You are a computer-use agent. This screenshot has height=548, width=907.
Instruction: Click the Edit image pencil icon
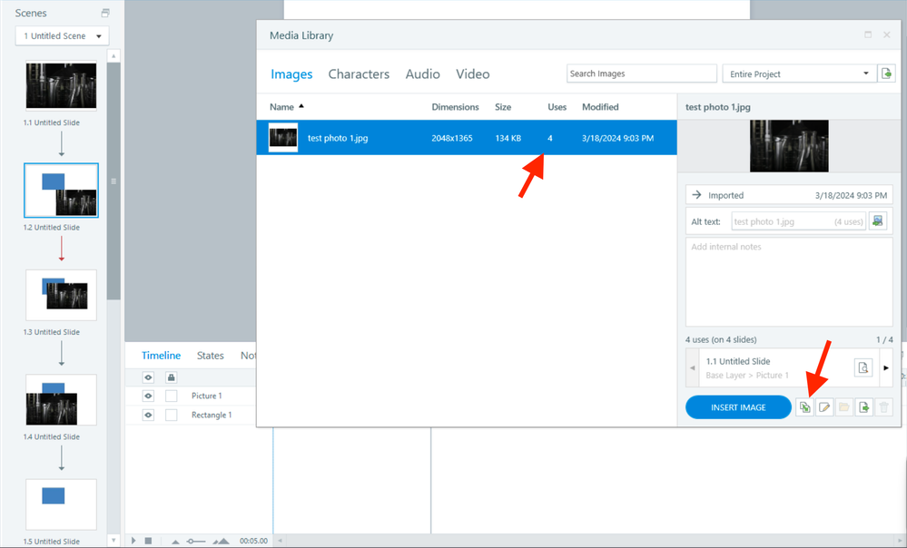click(824, 407)
